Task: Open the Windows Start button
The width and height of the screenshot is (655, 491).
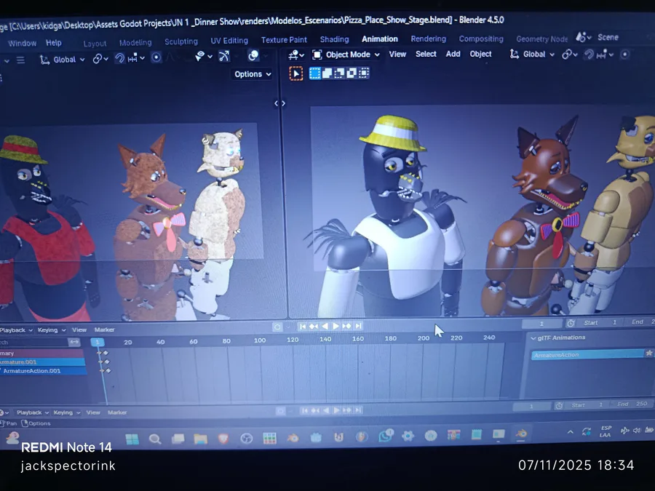Action: point(132,439)
